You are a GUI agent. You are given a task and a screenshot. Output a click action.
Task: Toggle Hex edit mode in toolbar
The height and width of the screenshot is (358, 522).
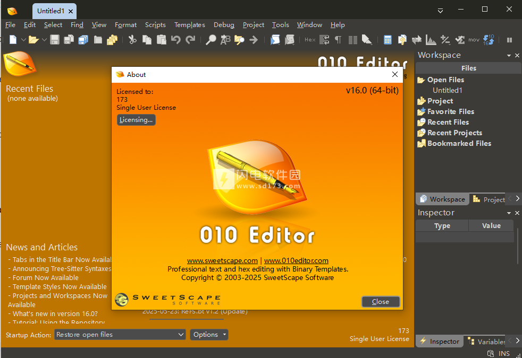[x=309, y=40]
